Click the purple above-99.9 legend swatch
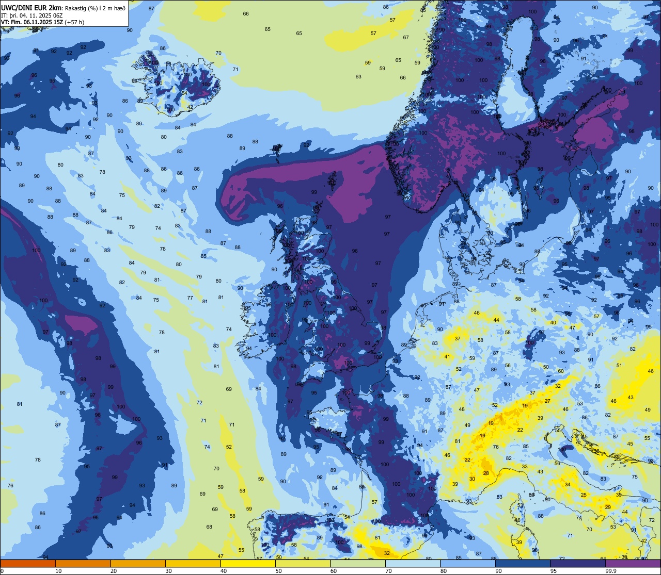The width and height of the screenshot is (661, 575). [x=633, y=563]
